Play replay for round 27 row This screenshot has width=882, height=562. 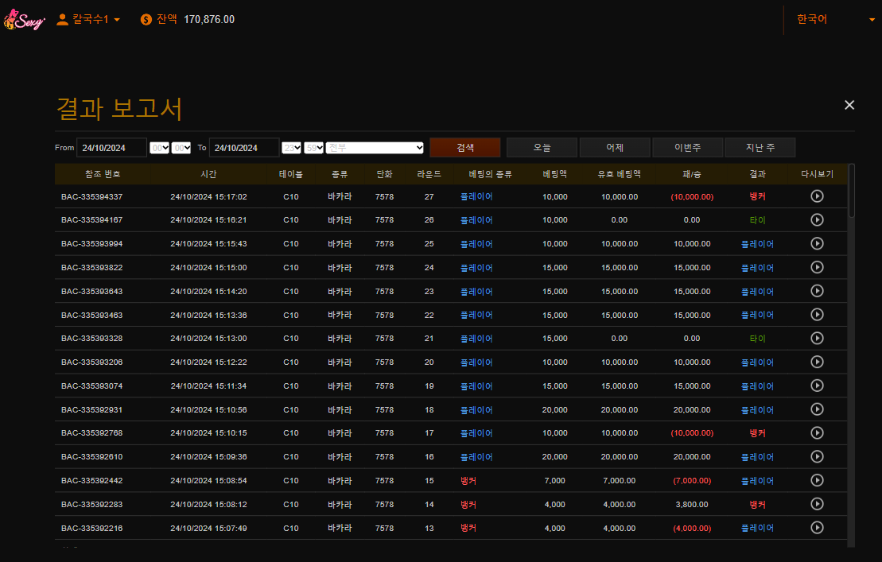[x=817, y=196]
